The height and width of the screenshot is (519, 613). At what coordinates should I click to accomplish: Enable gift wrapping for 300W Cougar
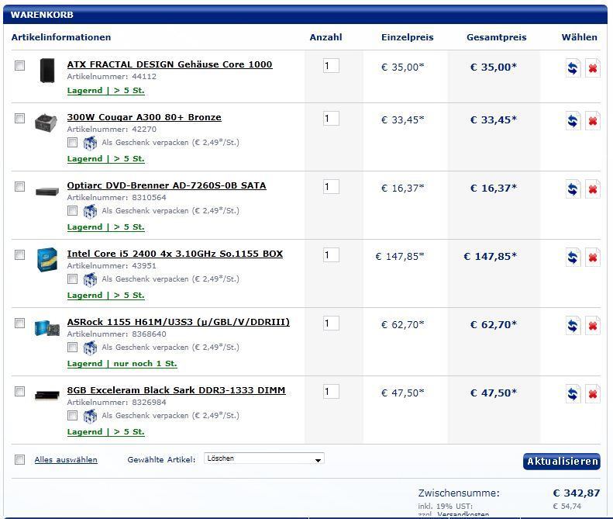[72, 143]
